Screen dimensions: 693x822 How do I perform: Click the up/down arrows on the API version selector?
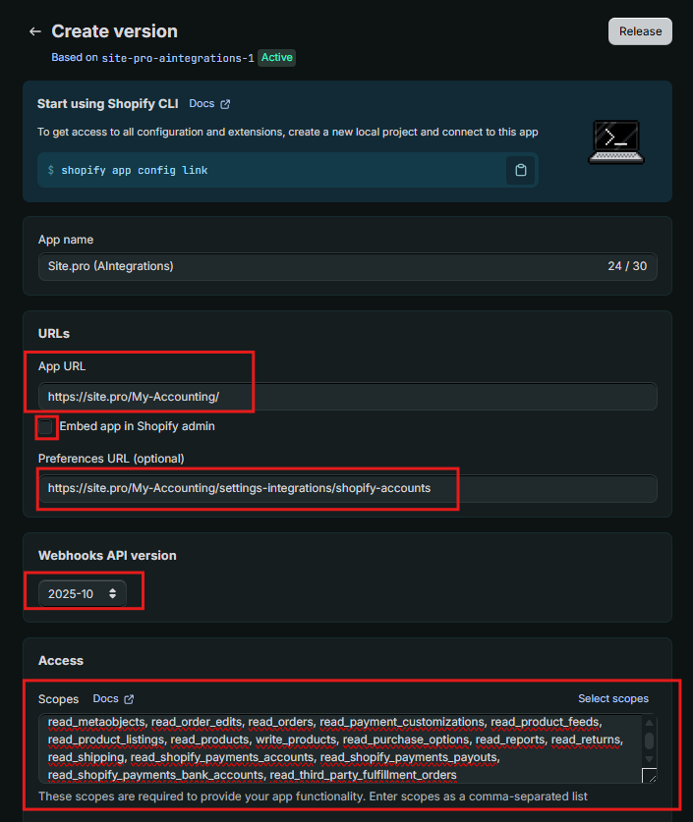click(x=112, y=593)
